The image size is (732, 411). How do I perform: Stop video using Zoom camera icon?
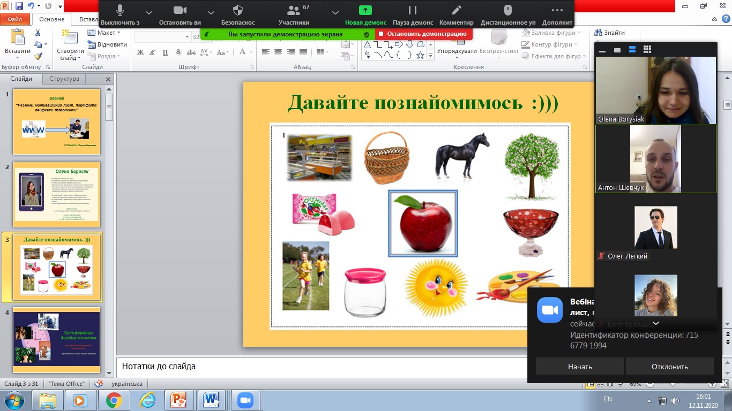tap(180, 10)
